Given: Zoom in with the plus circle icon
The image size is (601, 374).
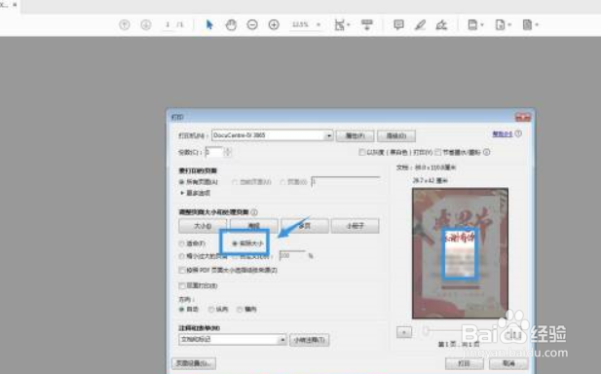Looking at the screenshot, I should [x=274, y=25].
